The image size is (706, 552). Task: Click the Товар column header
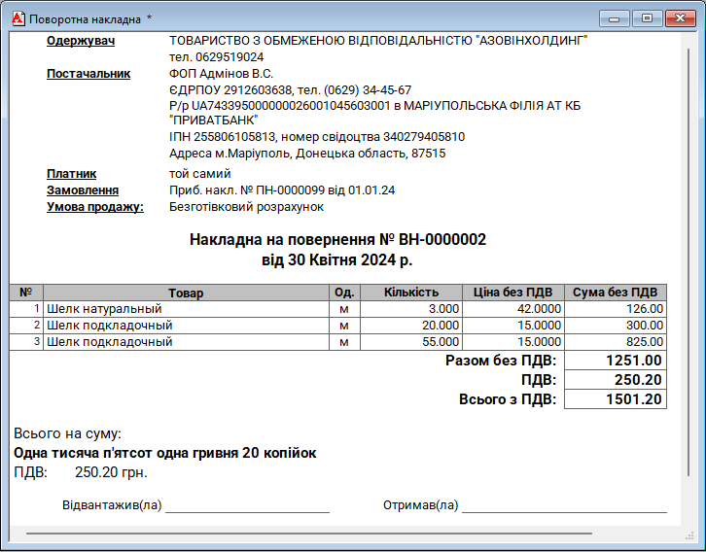[x=186, y=293]
